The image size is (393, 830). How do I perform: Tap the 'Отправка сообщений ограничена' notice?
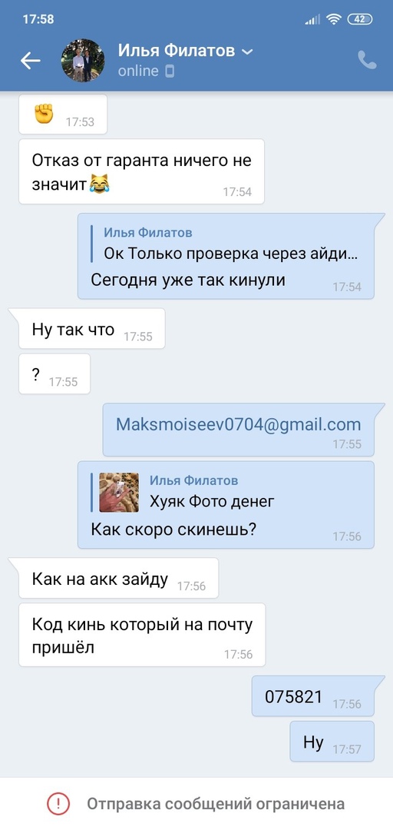click(x=216, y=804)
